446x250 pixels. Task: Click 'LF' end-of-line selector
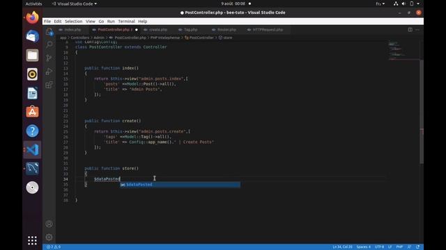(x=390, y=247)
